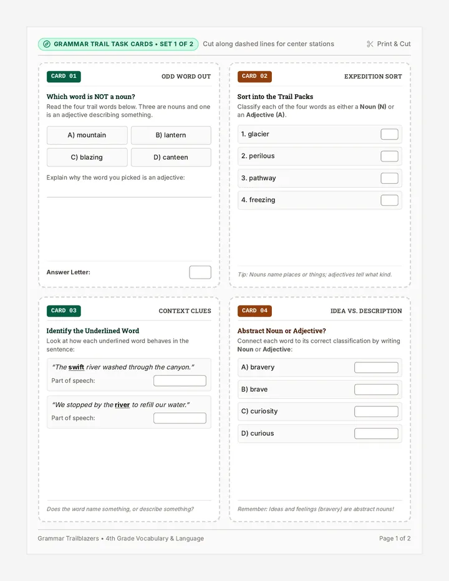Click the compass icon in Grammar Trail badge

pyautogui.click(x=47, y=44)
